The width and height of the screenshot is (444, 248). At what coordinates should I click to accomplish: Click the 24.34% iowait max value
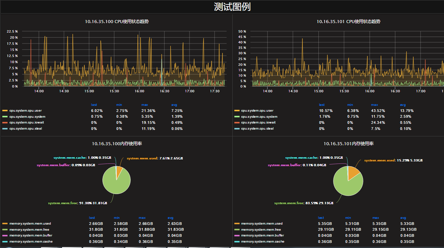click(378, 122)
